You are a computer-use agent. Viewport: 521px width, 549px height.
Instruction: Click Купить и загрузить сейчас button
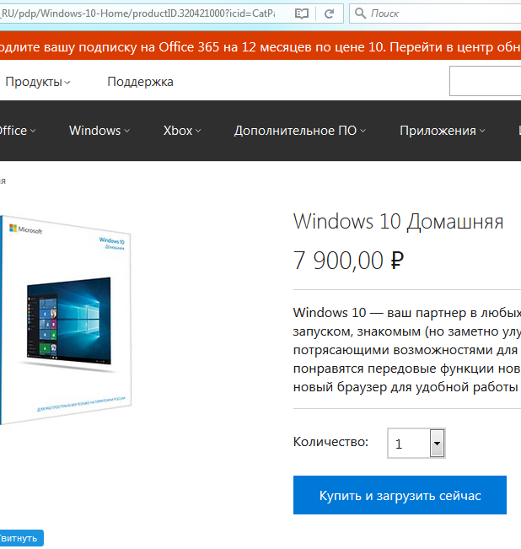point(400,495)
